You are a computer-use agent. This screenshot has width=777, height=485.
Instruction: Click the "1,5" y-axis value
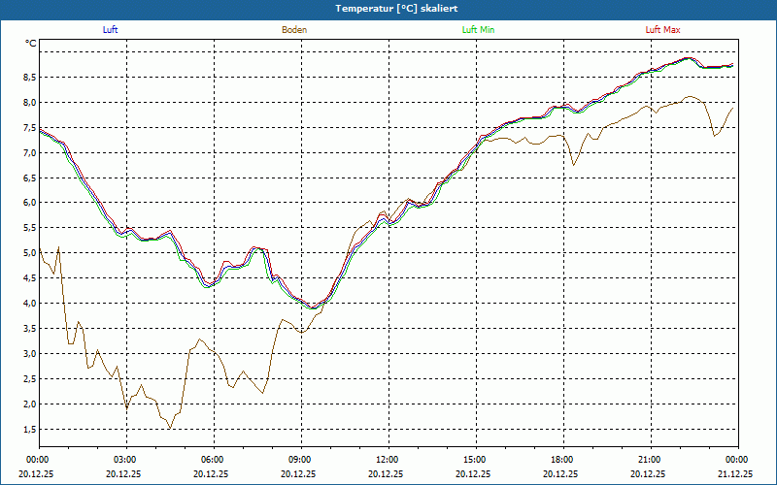pos(30,430)
